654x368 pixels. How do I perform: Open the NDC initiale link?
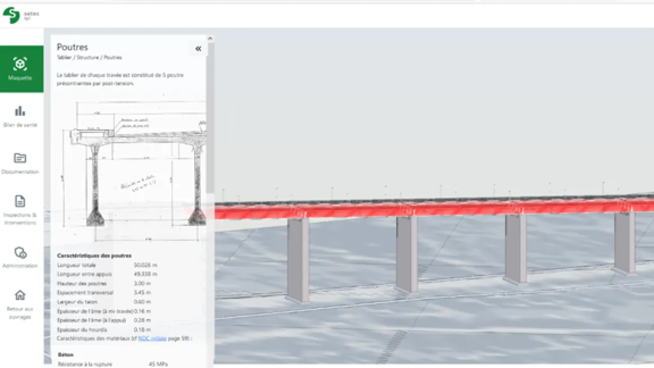click(x=150, y=339)
